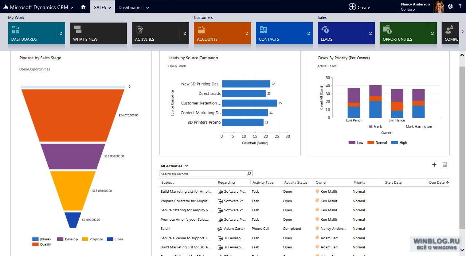The height and width of the screenshot is (256, 466).
Task: Expand the Contacts tile chevron
Action: pos(309,33)
